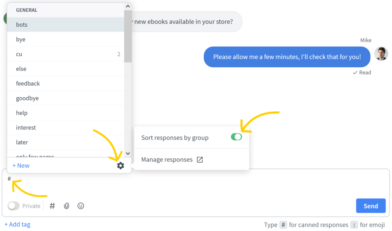Open Manage responses via external link icon

pos(200,159)
